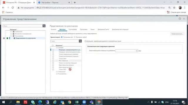
Task: Click the browser Reload button
Action: pos(13,8)
